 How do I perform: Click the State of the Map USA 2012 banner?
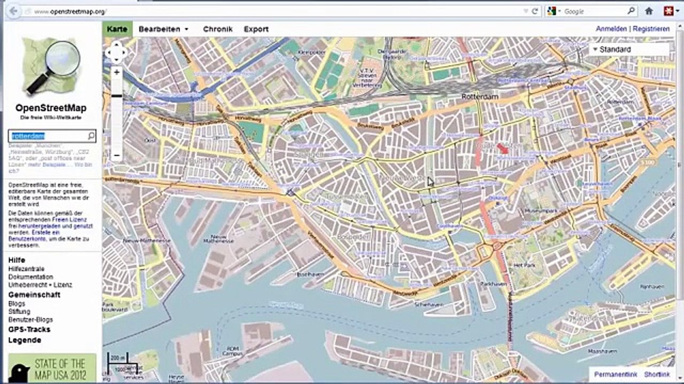click(x=52, y=369)
